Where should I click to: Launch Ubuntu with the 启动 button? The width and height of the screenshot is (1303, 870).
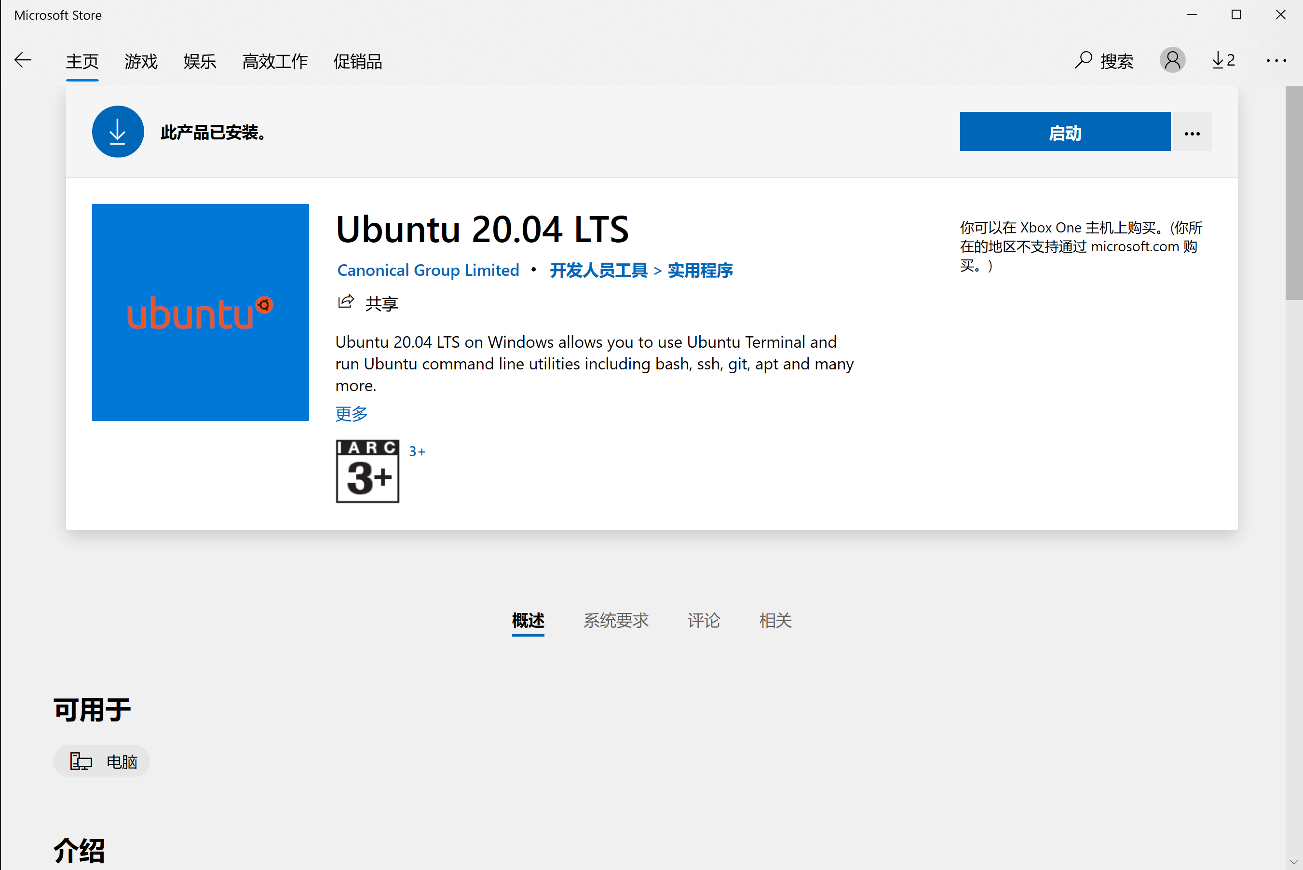click(1064, 132)
